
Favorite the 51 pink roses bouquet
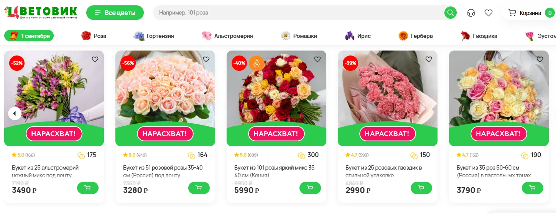coord(206,59)
